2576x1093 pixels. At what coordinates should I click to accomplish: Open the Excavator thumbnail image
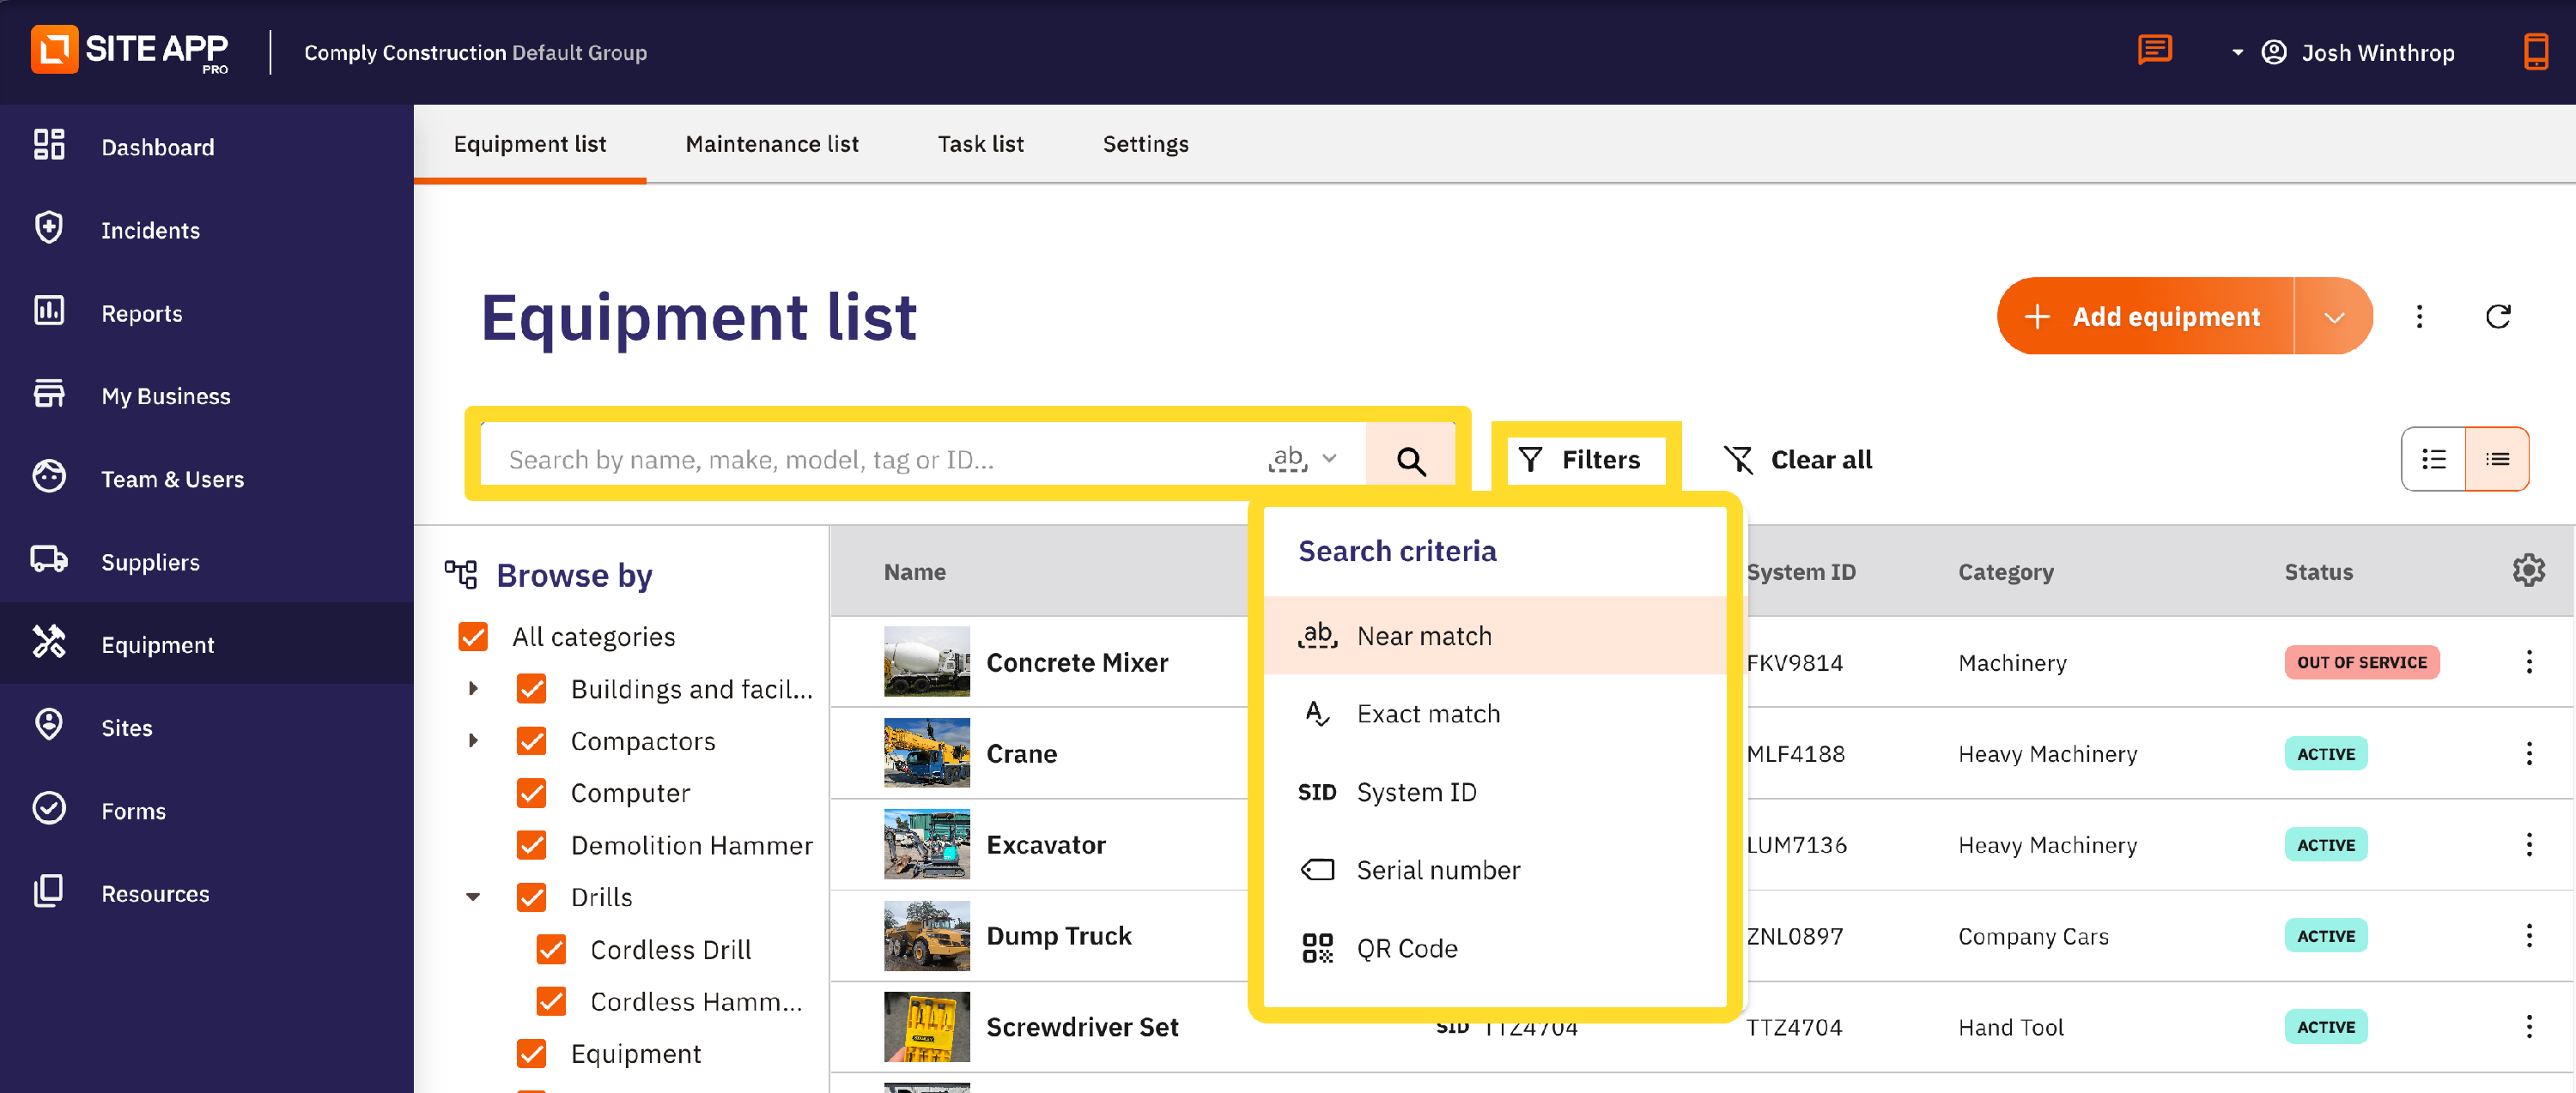click(926, 844)
